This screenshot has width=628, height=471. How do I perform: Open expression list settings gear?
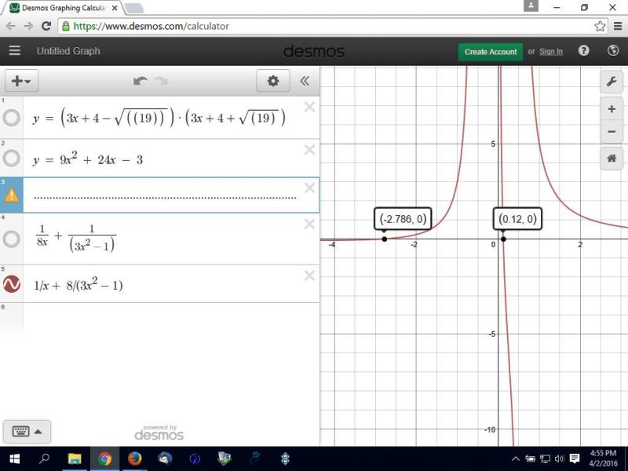273,81
